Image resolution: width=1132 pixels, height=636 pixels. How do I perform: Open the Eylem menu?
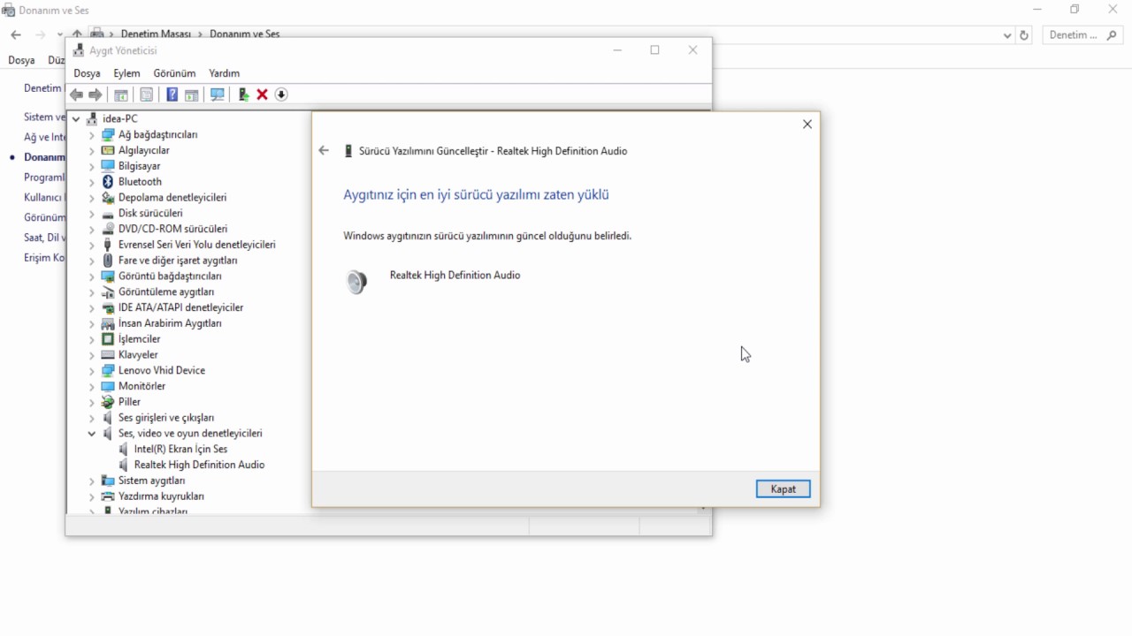pyautogui.click(x=126, y=73)
